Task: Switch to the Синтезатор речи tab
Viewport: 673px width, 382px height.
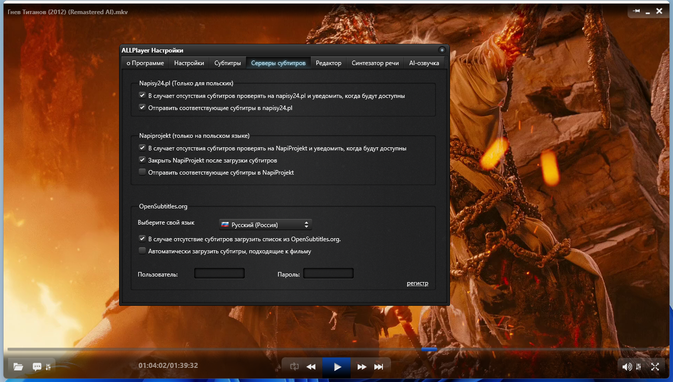Action: pyautogui.click(x=375, y=63)
